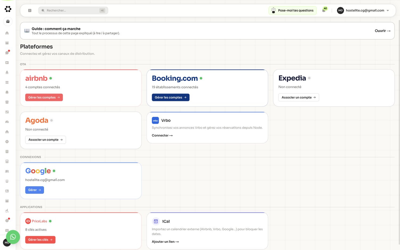400x250 pixels.
Task: Open the two-people group icon in the sidebar
Action: click(x=7, y=171)
